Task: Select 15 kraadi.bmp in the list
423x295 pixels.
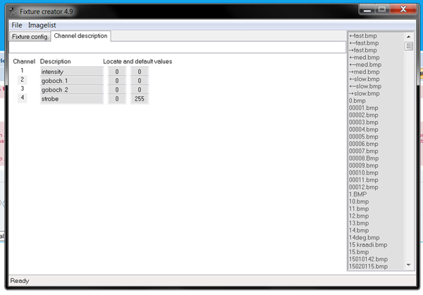Action: tap(367, 244)
